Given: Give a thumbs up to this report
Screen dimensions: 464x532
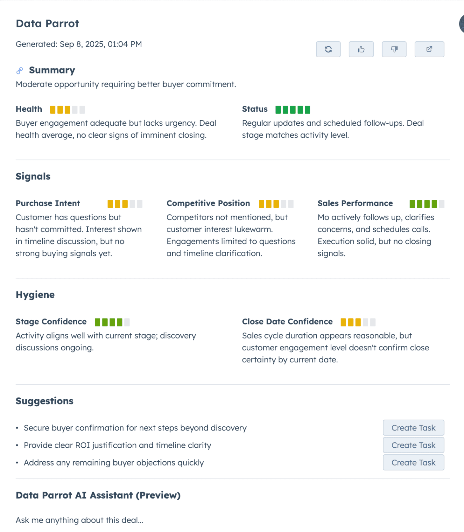Looking at the screenshot, I should [x=361, y=49].
